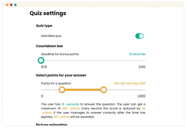The height and width of the screenshot is (128, 186).
Task: Click the Quiz settings heading
Action: (x=48, y=13)
